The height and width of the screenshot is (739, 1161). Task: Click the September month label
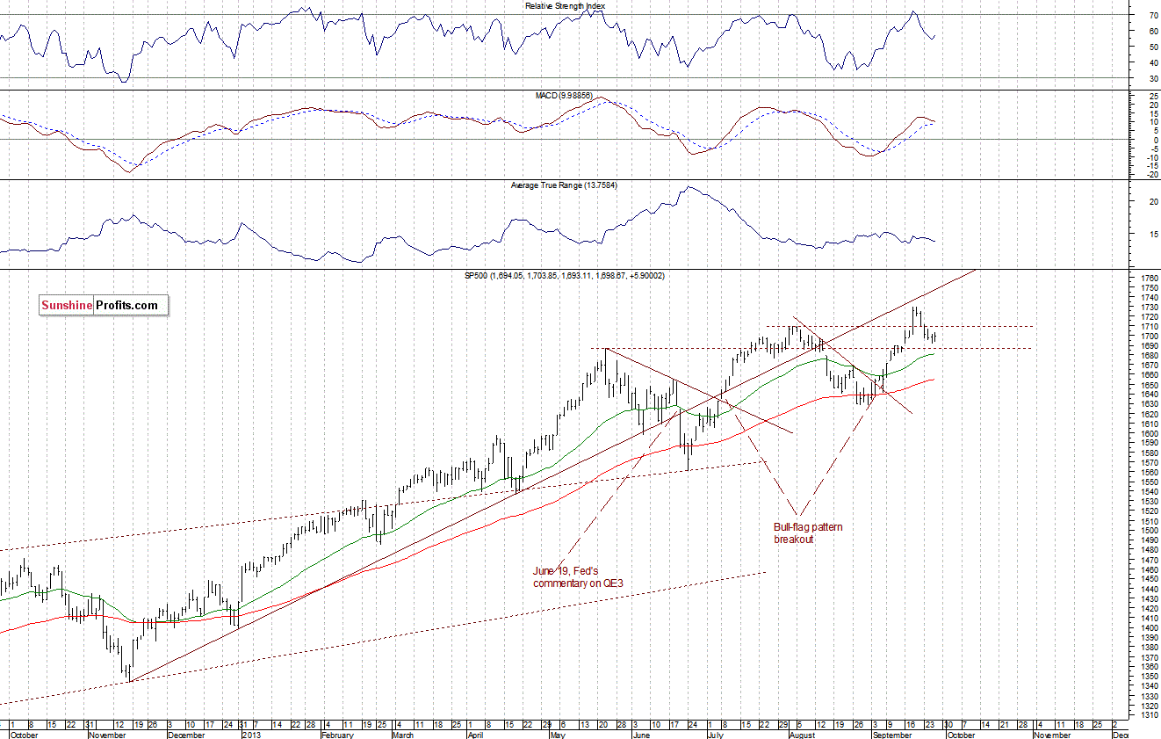tap(892, 734)
